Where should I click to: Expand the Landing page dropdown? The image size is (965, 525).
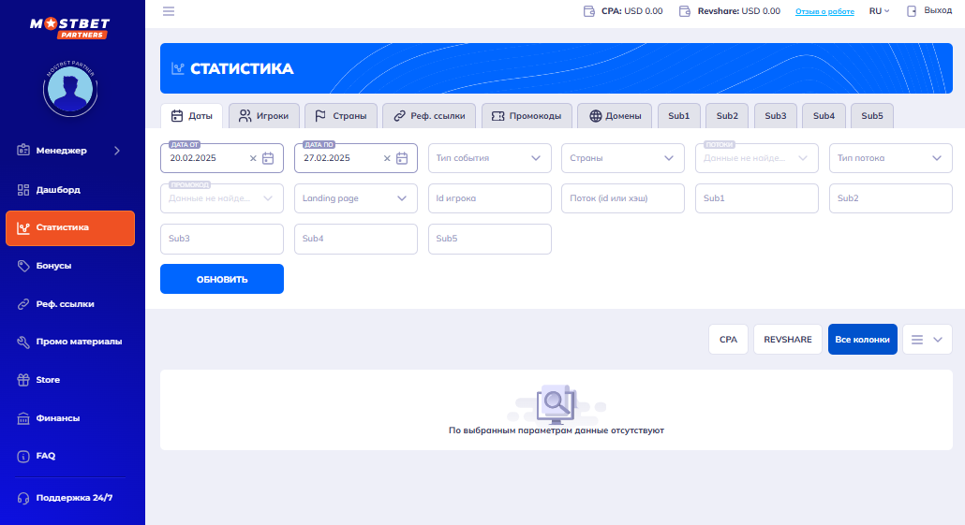point(355,198)
